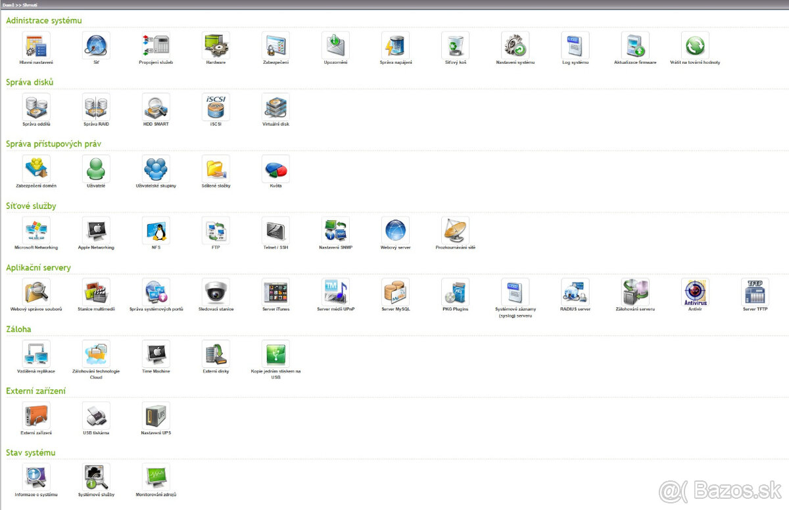
Task: Open HDD SMART disk icon
Action: [156, 107]
